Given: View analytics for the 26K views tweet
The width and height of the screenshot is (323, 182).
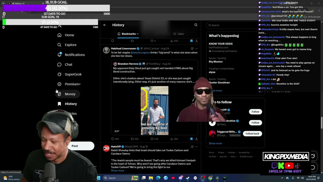Looking at the screenshot, I should (x=174, y=139).
